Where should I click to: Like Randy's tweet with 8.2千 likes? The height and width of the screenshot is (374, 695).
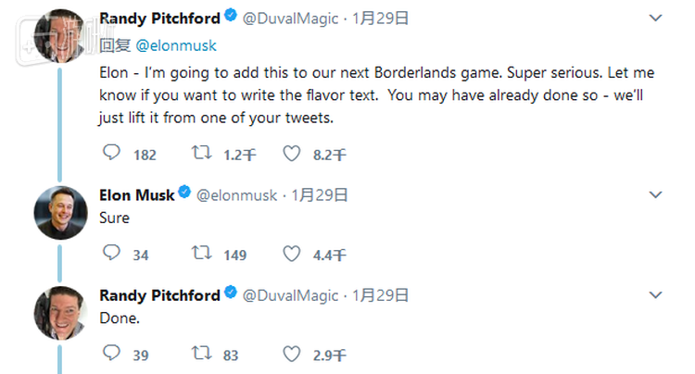(x=292, y=154)
